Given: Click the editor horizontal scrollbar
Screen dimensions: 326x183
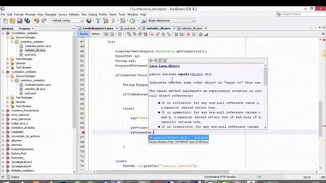Looking at the screenshot, I should 162,172.
